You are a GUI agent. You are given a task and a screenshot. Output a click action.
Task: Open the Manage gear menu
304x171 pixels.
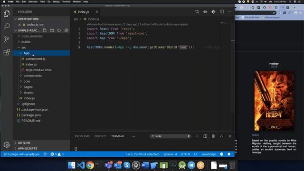click(7, 144)
